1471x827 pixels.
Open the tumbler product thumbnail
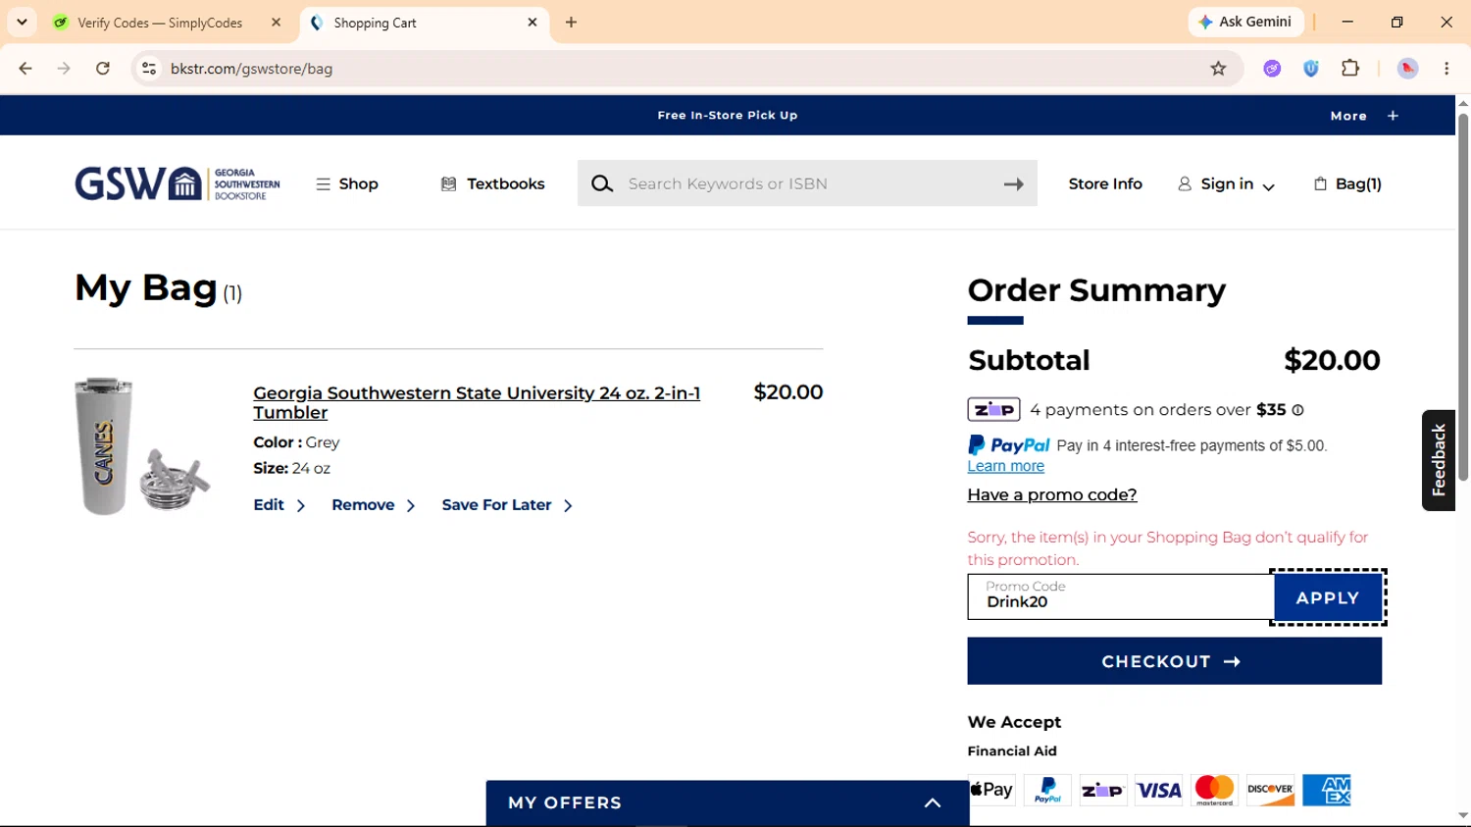pyautogui.click(x=143, y=446)
